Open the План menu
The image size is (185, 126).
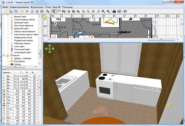point(48,7)
